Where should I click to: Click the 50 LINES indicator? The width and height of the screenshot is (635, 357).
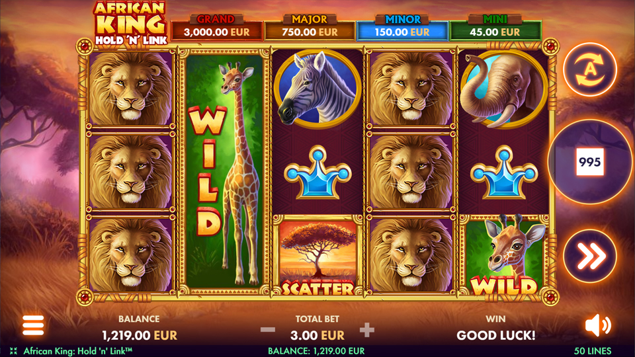(593, 351)
